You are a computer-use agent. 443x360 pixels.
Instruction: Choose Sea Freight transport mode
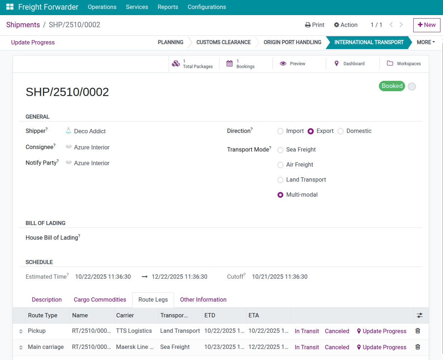280,150
